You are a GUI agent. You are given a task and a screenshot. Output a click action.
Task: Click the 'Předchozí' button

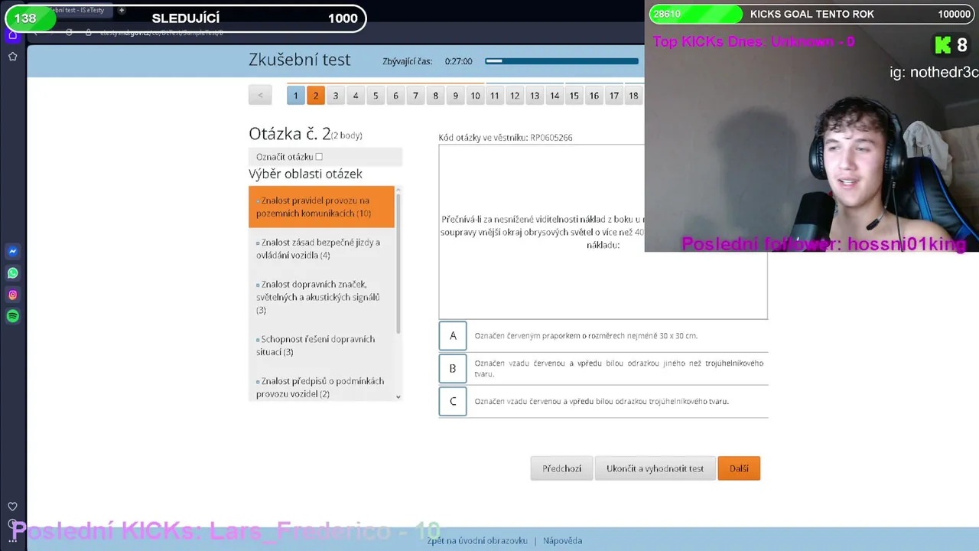click(562, 468)
